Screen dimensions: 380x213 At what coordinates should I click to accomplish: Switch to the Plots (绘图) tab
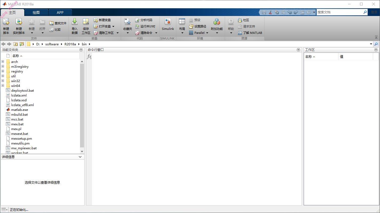36,13
